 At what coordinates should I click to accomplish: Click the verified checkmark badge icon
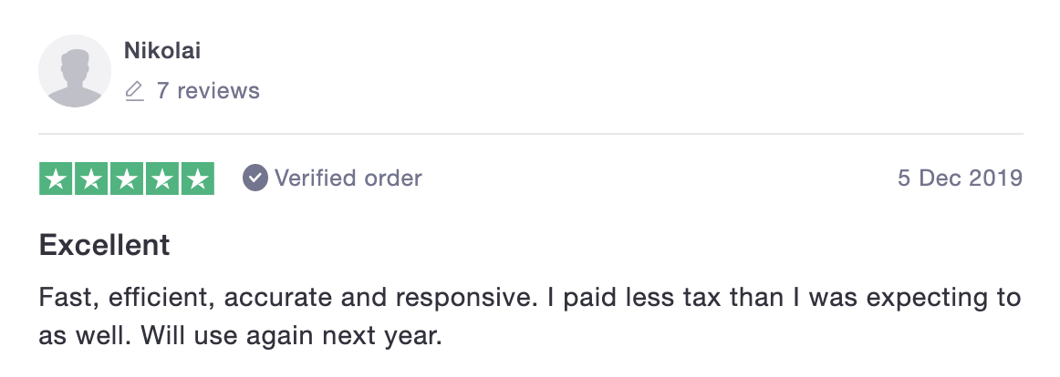pos(255,178)
